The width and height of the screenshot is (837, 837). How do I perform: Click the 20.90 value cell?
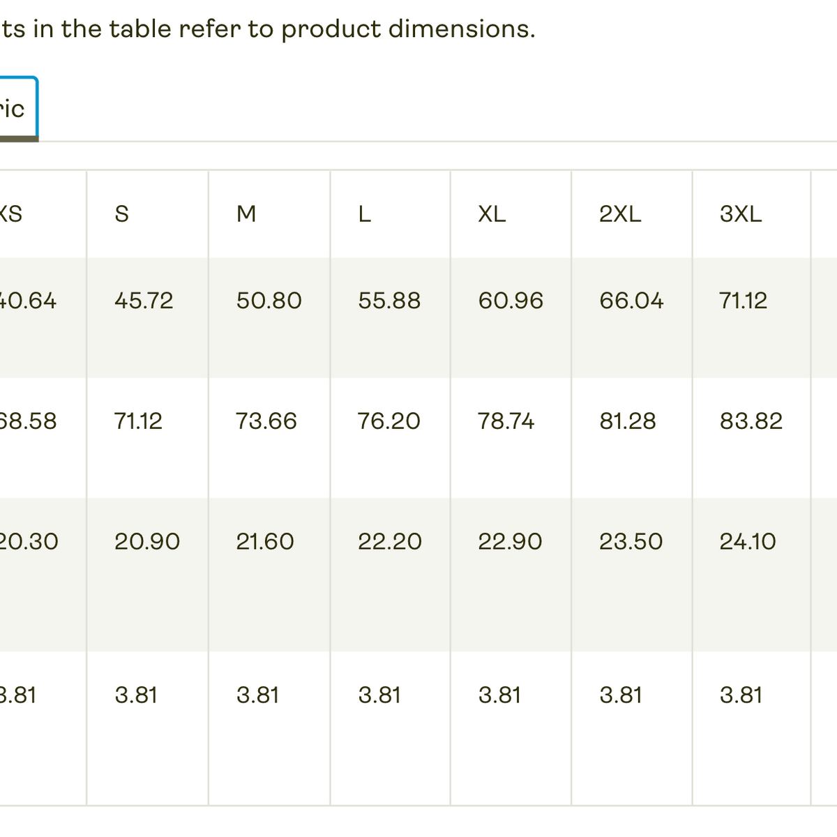pos(147,542)
